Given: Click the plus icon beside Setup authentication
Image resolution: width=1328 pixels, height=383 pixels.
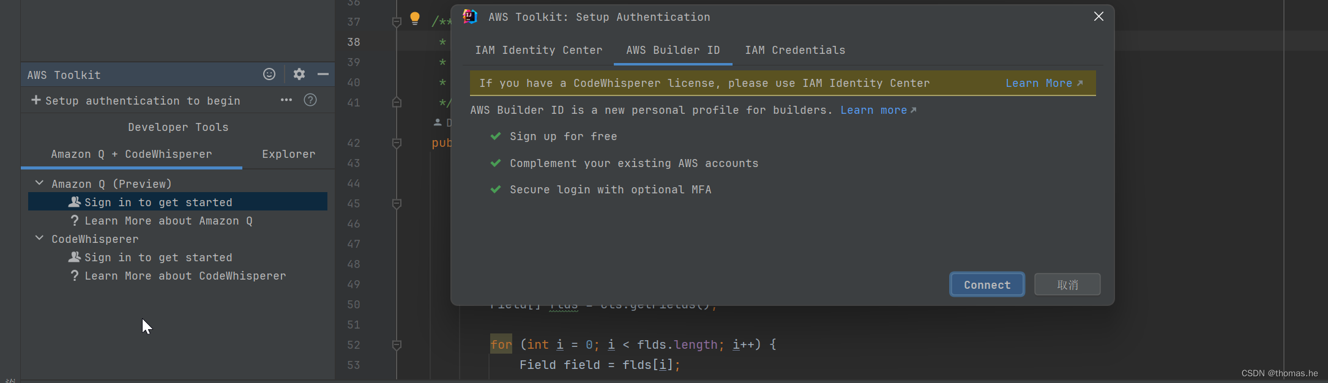Looking at the screenshot, I should point(36,100).
